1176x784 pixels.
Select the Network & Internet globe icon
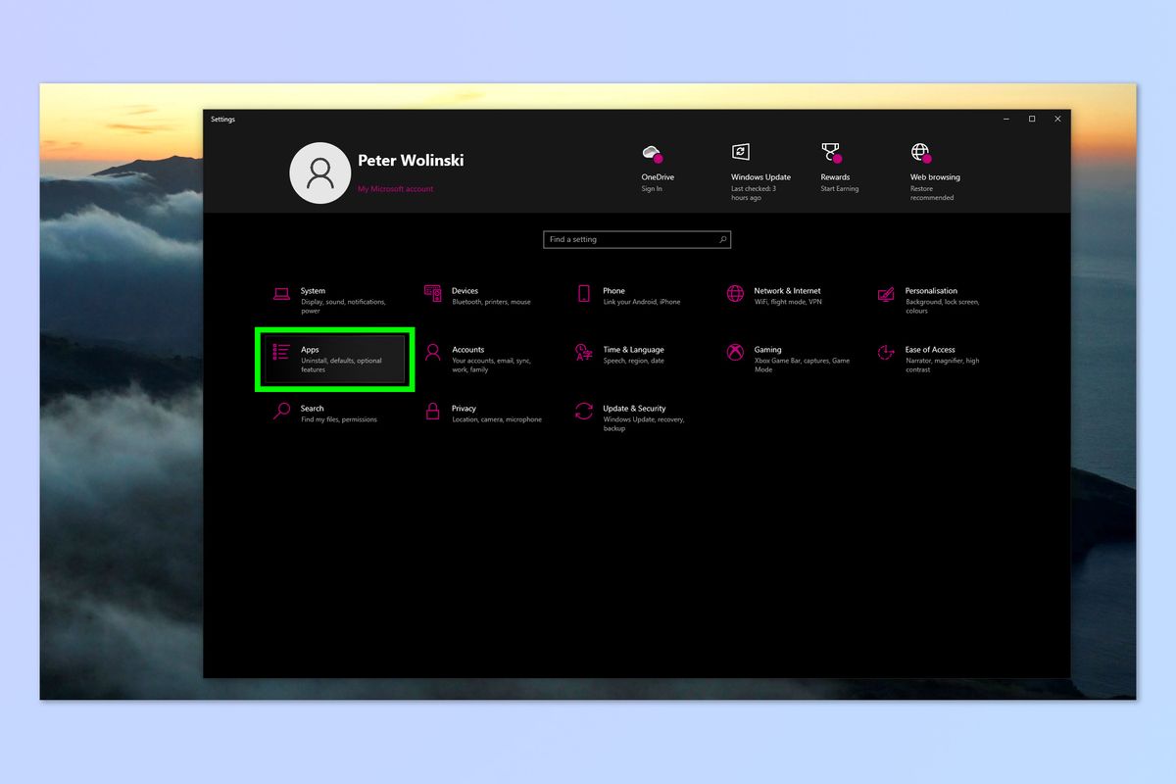click(x=735, y=295)
